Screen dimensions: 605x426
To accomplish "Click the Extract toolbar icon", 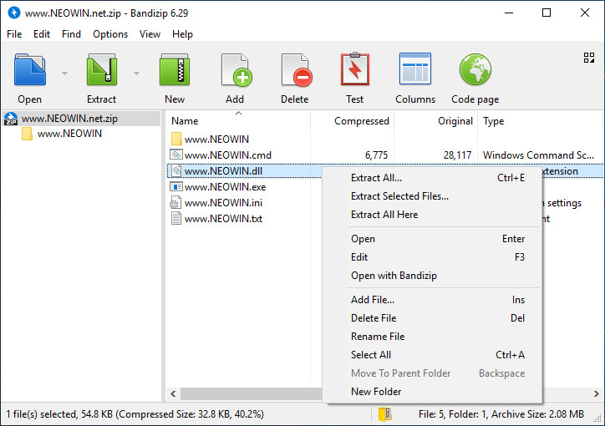I will (101, 70).
